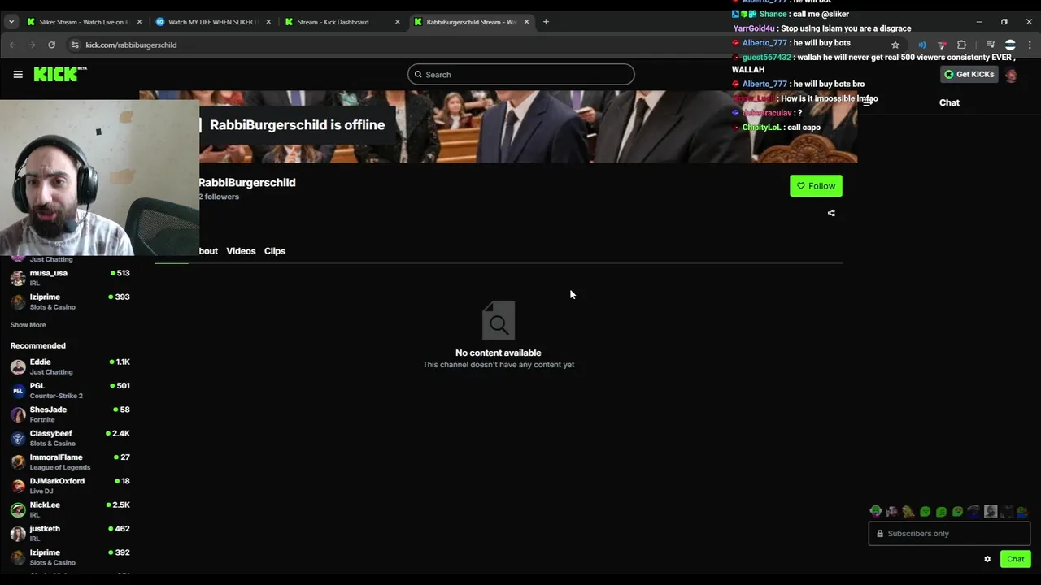1041x585 pixels.
Task: Close the RabbiBurgerschild Stream tab
Action: pyautogui.click(x=526, y=22)
